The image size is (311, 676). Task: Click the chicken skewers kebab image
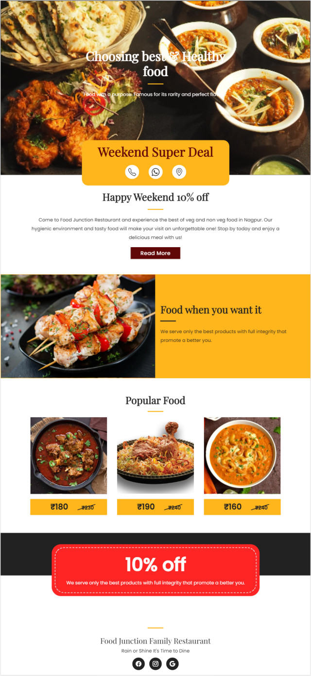pos(78,326)
